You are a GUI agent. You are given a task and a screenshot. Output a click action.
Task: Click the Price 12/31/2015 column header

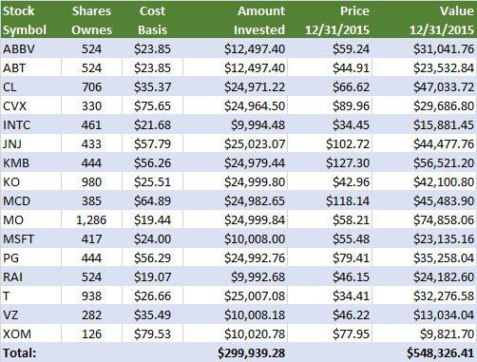tap(330, 20)
